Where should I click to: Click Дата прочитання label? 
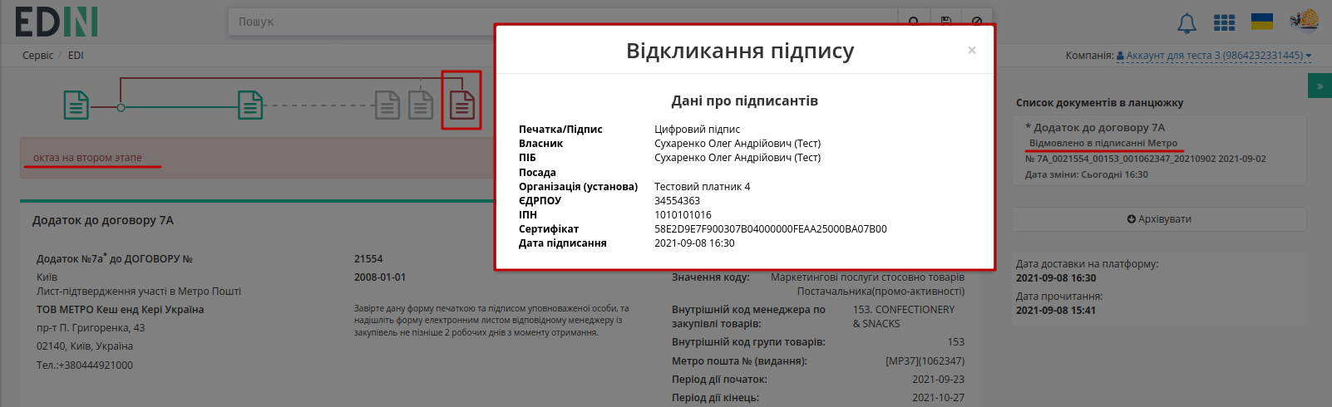(1058, 297)
